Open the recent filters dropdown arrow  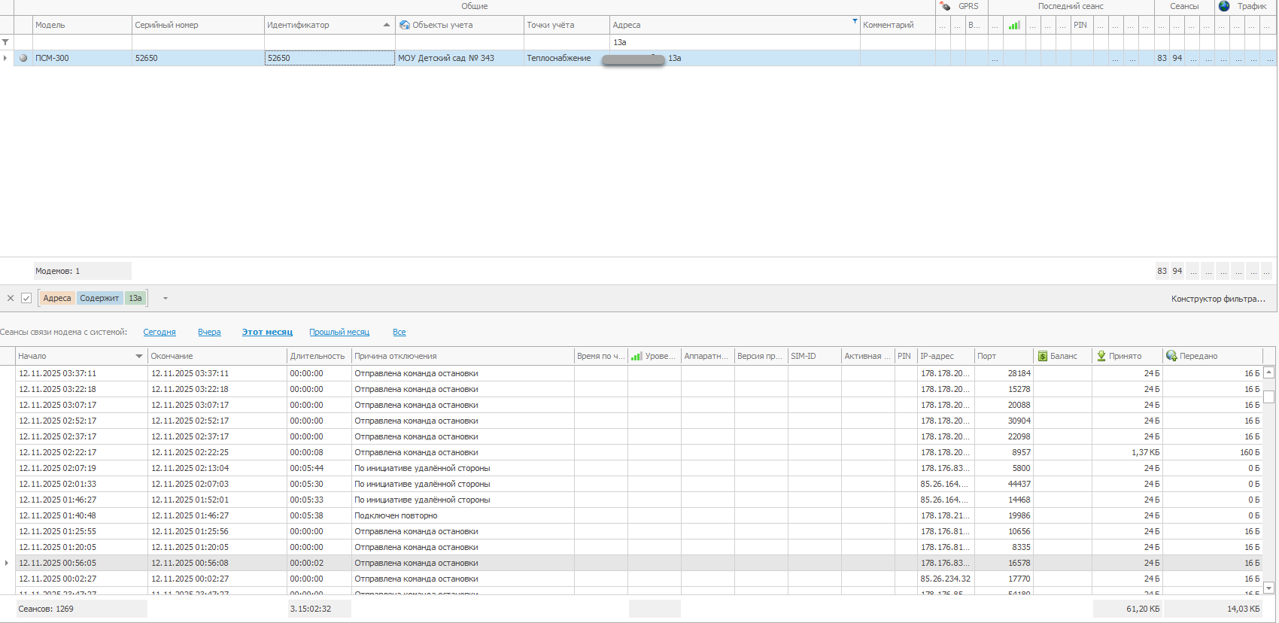(166, 298)
